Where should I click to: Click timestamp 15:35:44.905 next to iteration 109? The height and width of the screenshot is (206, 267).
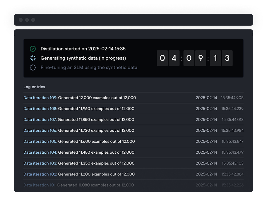(x=232, y=98)
